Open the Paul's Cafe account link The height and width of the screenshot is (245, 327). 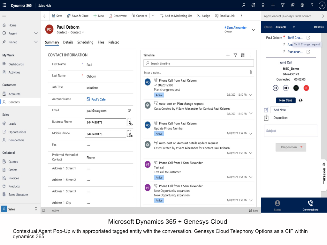pyautogui.click(x=98, y=100)
